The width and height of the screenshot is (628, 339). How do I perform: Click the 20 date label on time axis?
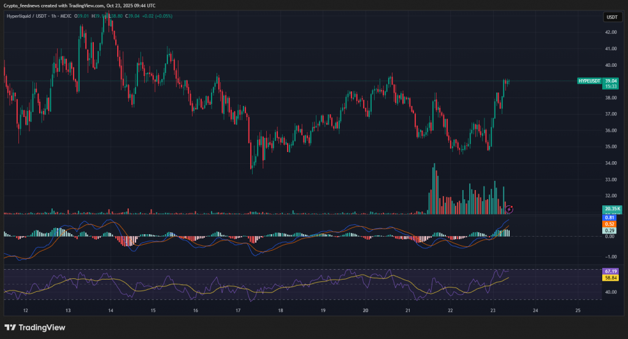(x=365, y=311)
